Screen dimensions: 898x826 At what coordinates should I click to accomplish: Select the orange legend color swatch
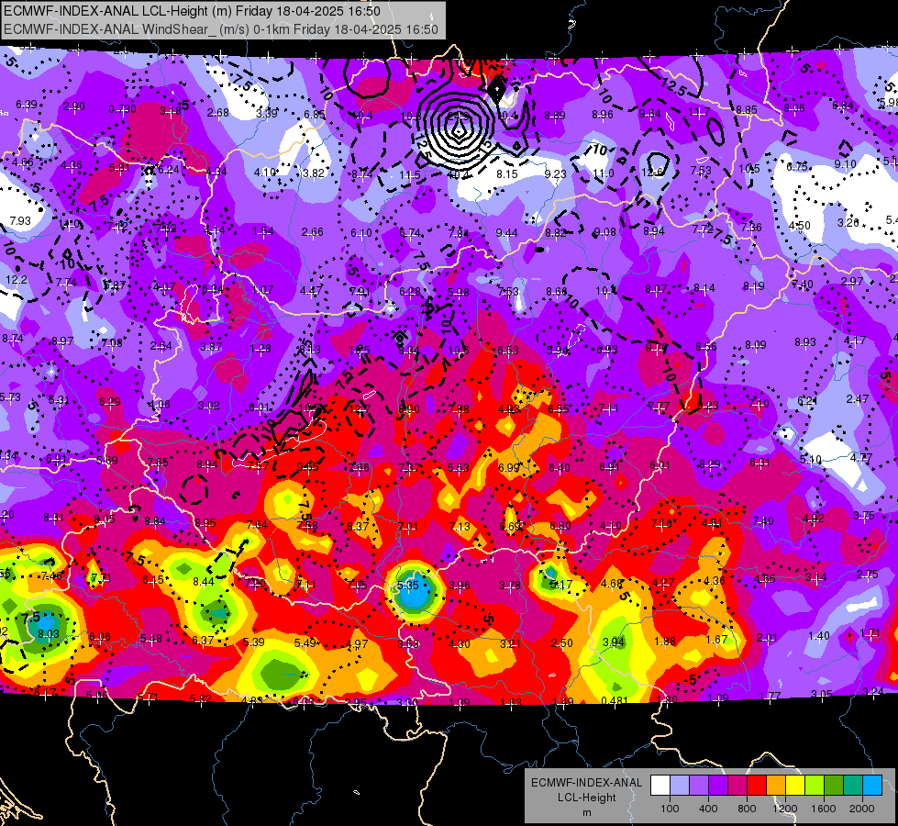(x=775, y=786)
